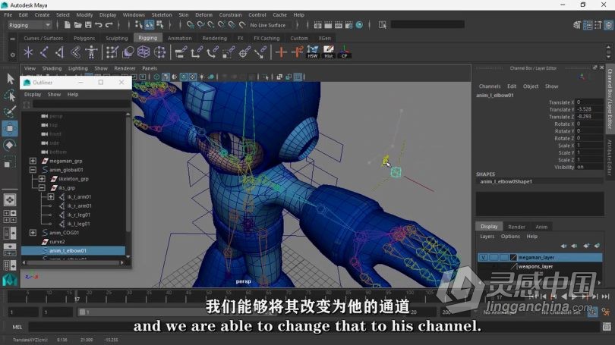Viewport: 615px width, 345px height.
Task: Select anim_l_elbow01 in the Outliner
Action: (x=74, y=251)
